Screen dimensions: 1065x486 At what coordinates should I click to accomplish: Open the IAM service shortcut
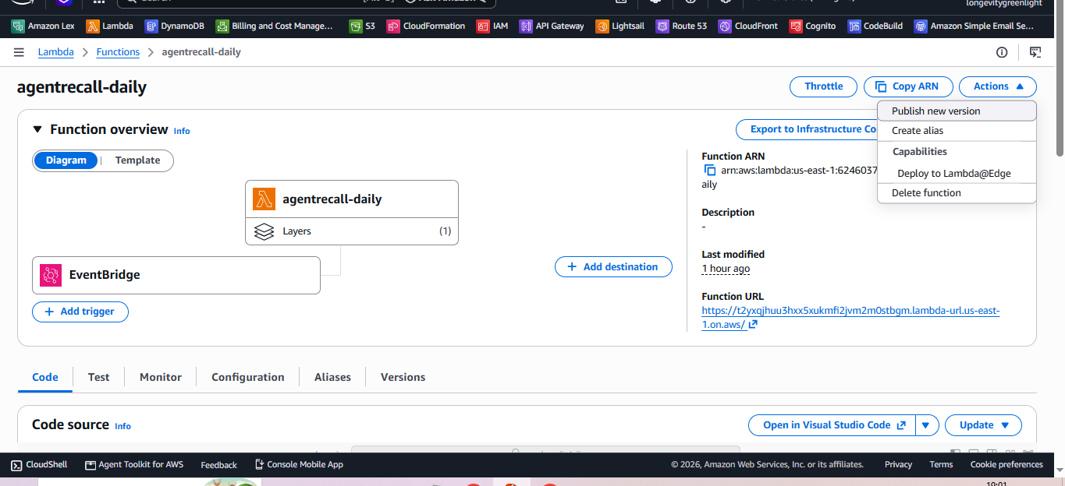click(492, 26)
